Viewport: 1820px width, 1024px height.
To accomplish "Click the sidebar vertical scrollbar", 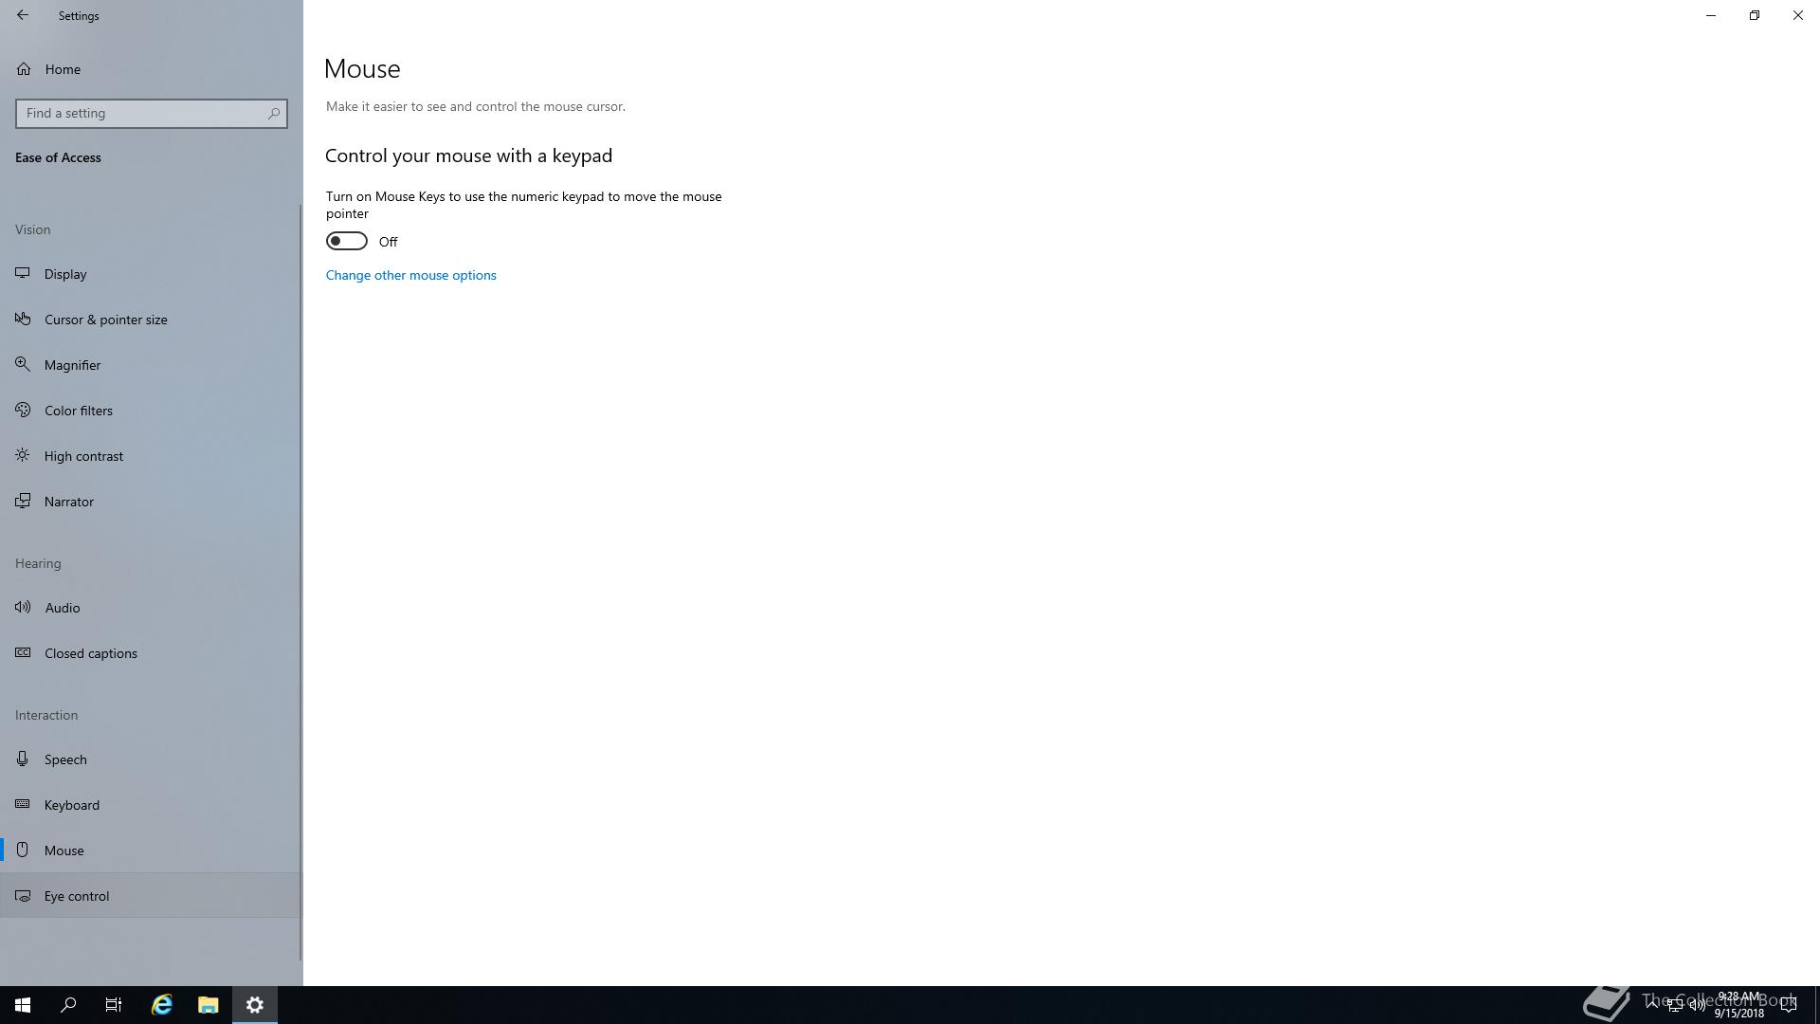I will tap(301, 580).
